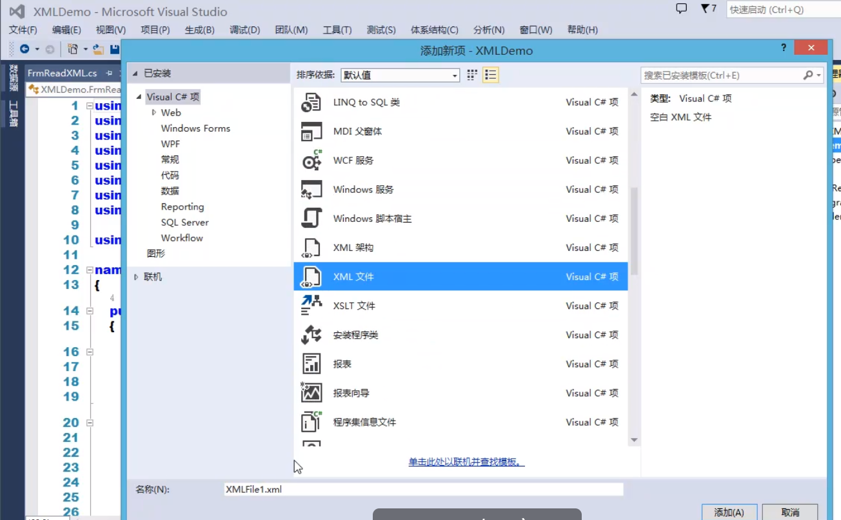Select WPF category
This screenshot has height=520, width=841.
(170, 144)
